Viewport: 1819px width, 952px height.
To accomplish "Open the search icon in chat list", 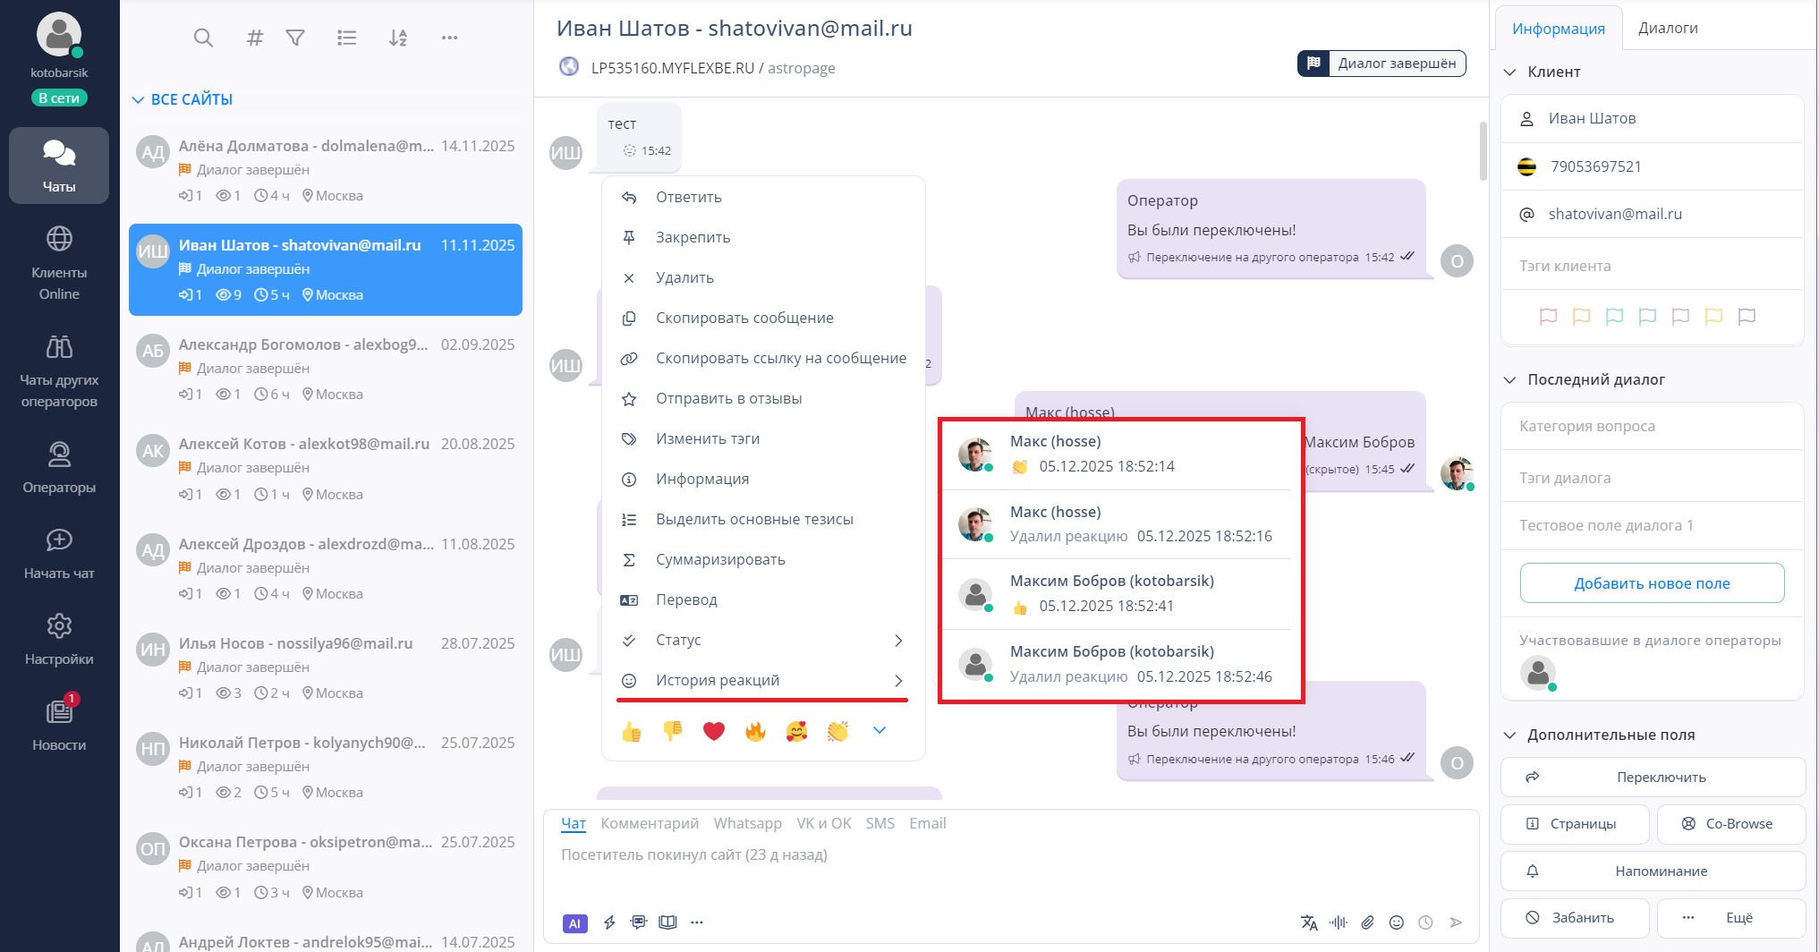I will coord(203,38).
